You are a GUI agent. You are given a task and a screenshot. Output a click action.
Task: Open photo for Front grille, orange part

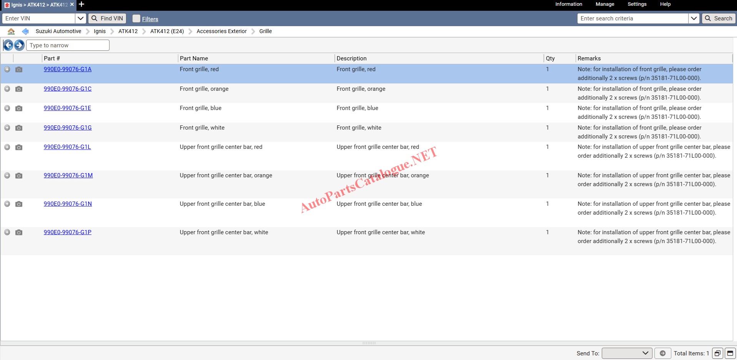pos(18,89)
